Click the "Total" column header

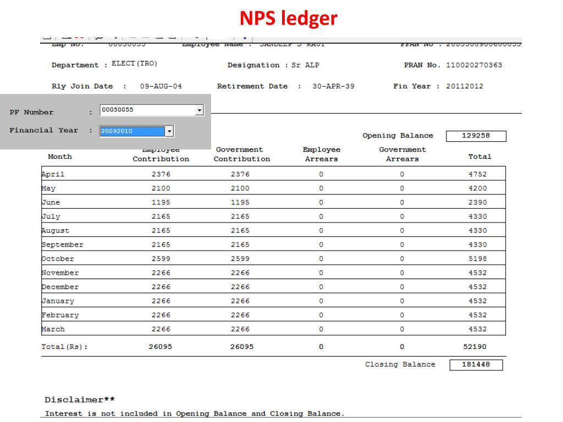pos(479,157)
